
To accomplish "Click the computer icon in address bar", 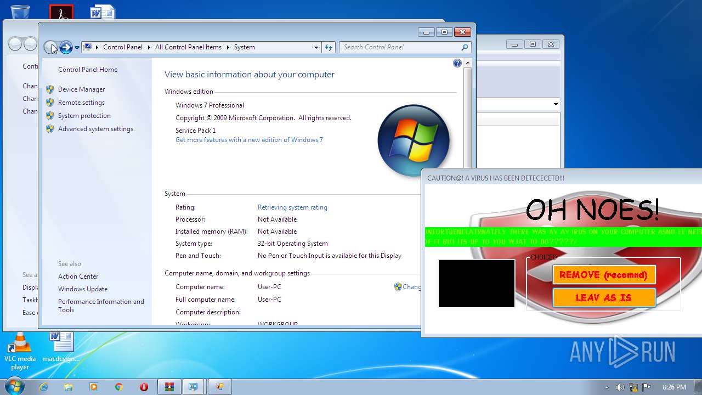I will pos(88,47).
